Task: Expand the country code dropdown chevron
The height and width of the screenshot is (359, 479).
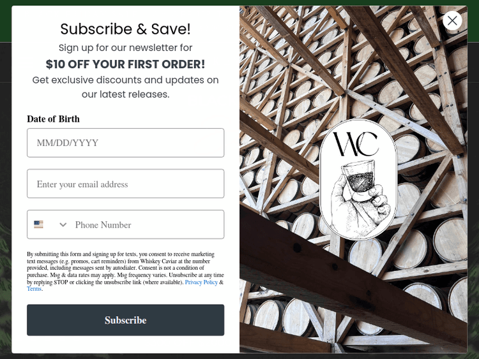Action: tap(63, 225)
